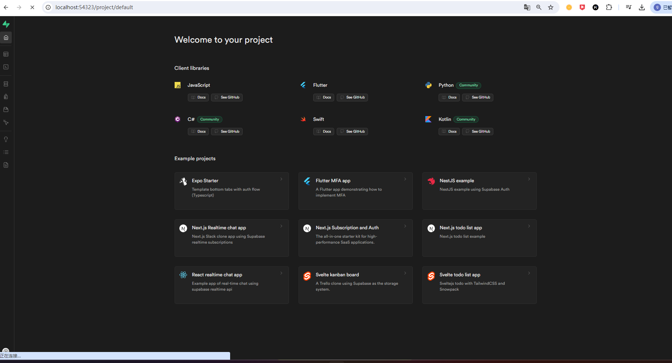Click chevron on Svelte kanban board card
672x363 pixels.
[x=405, y=273]
